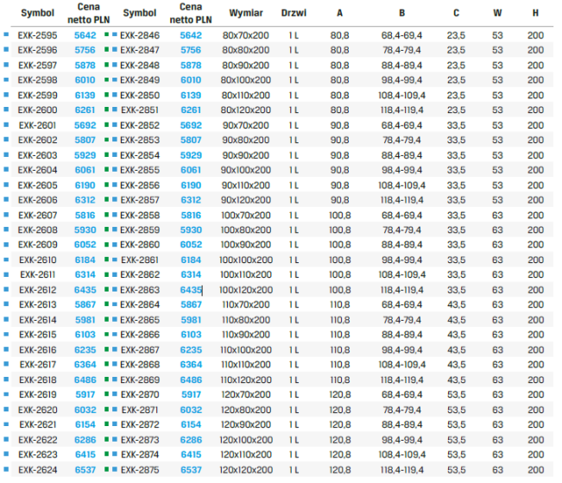The width and height of the screenshot is (562, 483).
Task: Click symbol EXK-2624
Action: coord(37,471)
